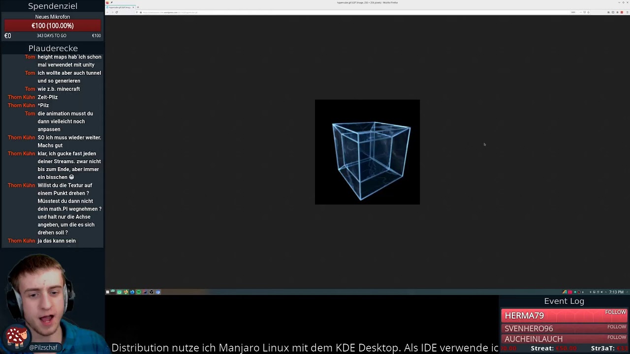Click chat message 'ja das kann sein'
Screen dimensions: 630x354
(x=57, y=241)
